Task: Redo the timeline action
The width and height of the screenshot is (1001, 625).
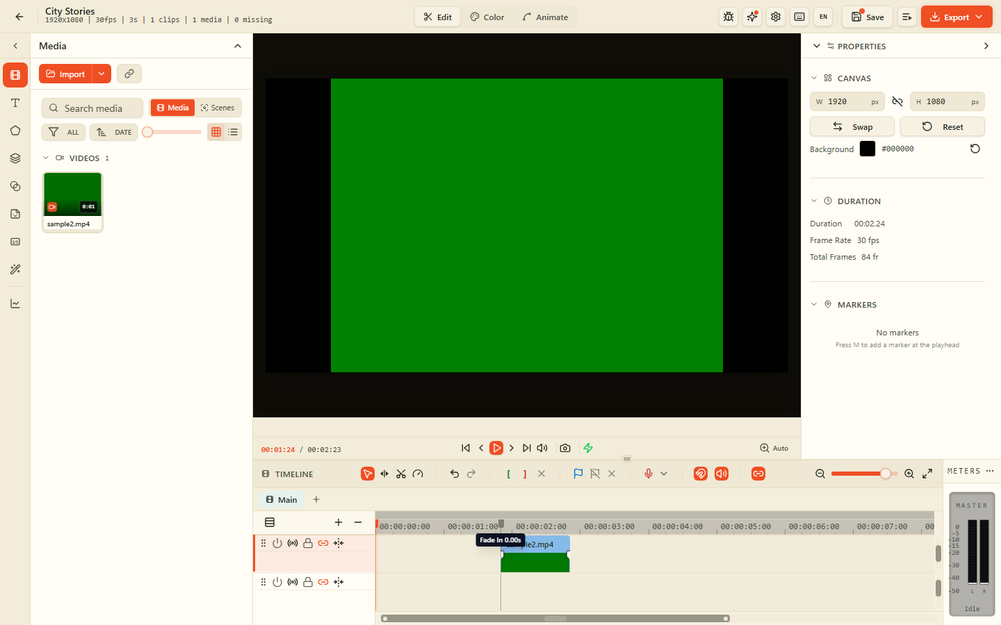Action: [471, 474]
